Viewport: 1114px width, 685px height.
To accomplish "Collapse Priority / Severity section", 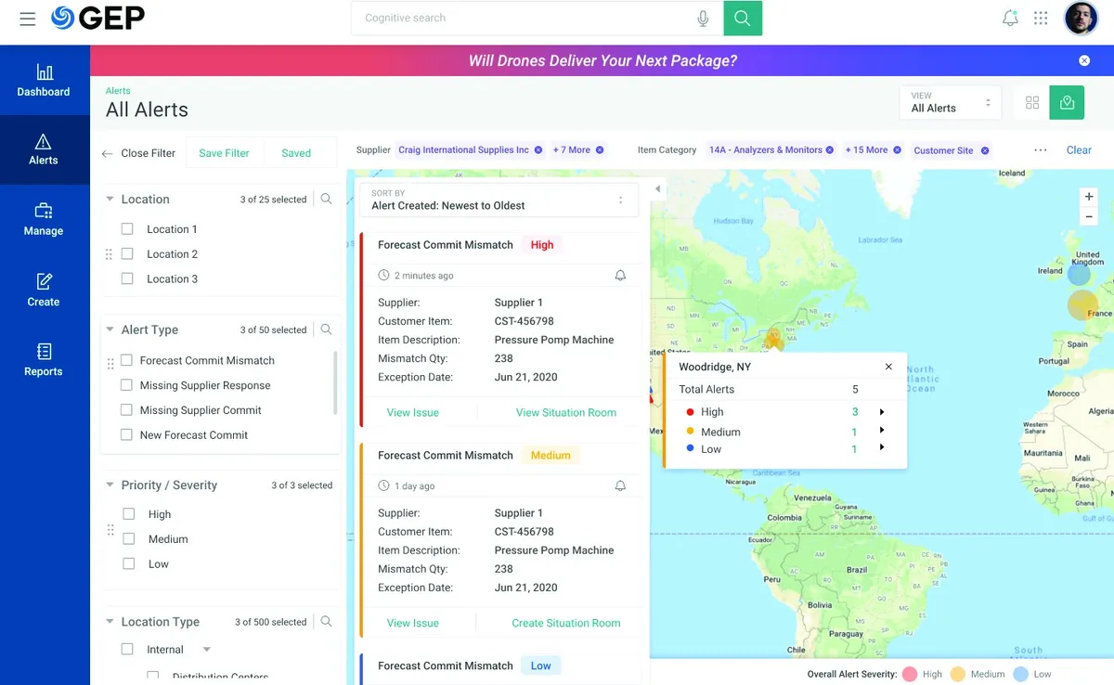I will (x=110, y=485).
